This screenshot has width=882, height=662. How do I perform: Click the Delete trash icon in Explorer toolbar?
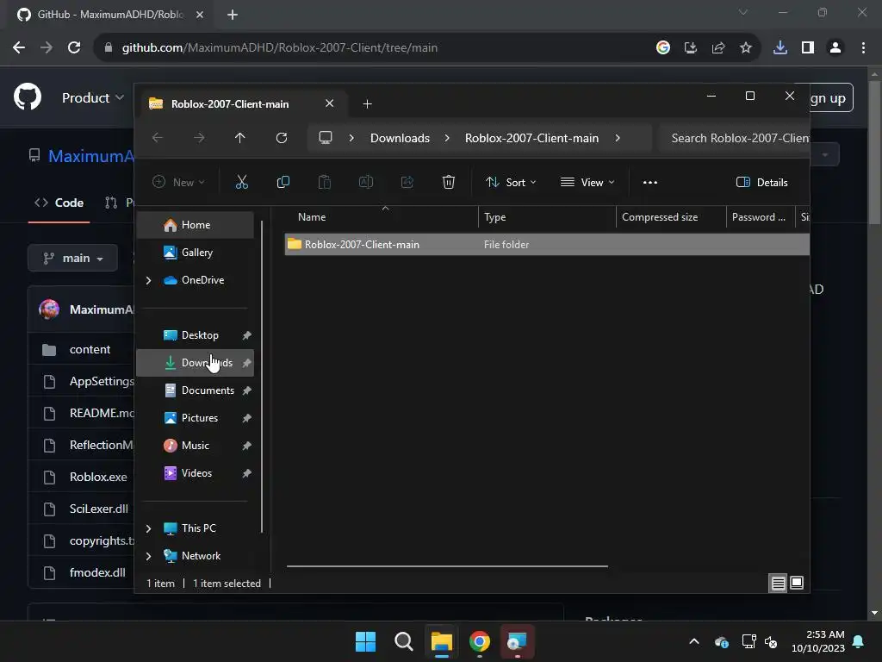click(x=448, y=182)
